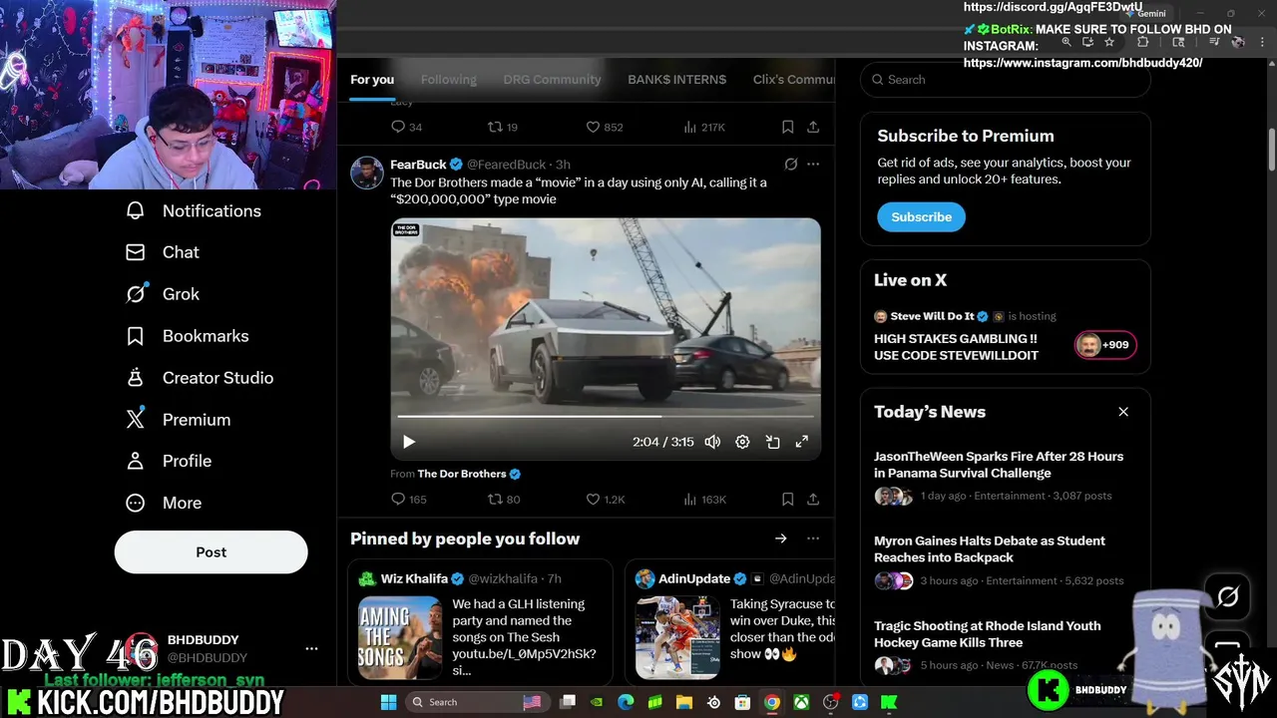Open Profile from the sidebar
This screenshot has width=1277, height=718.
(169, 461)
